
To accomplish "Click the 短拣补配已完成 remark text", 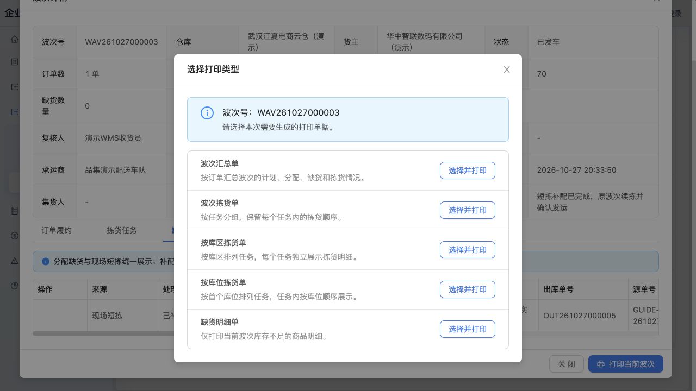I will (x=590, y=202).
